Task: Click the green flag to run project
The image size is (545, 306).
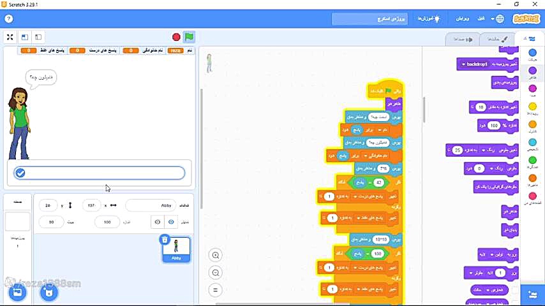Action: 189,37
